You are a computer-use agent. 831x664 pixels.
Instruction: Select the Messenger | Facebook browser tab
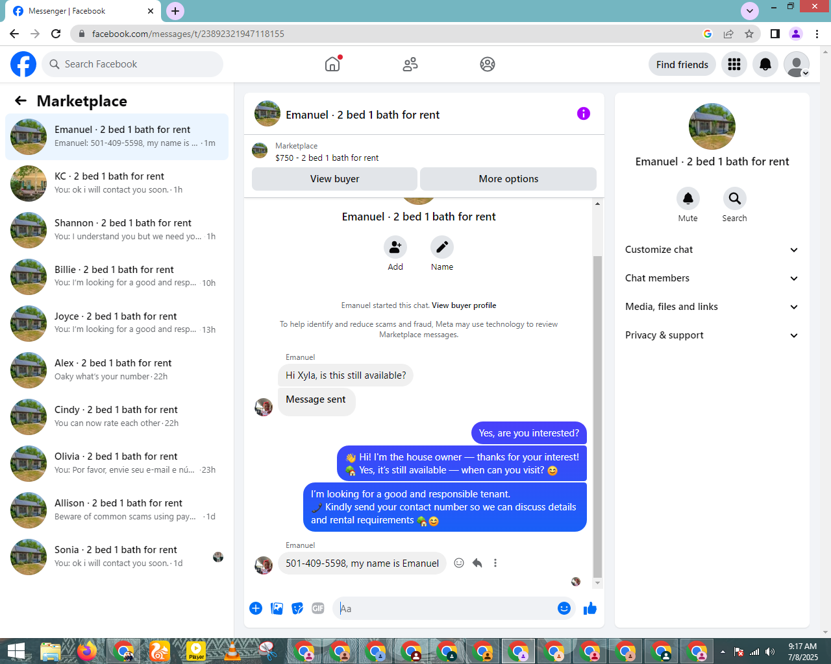point(84,11)
